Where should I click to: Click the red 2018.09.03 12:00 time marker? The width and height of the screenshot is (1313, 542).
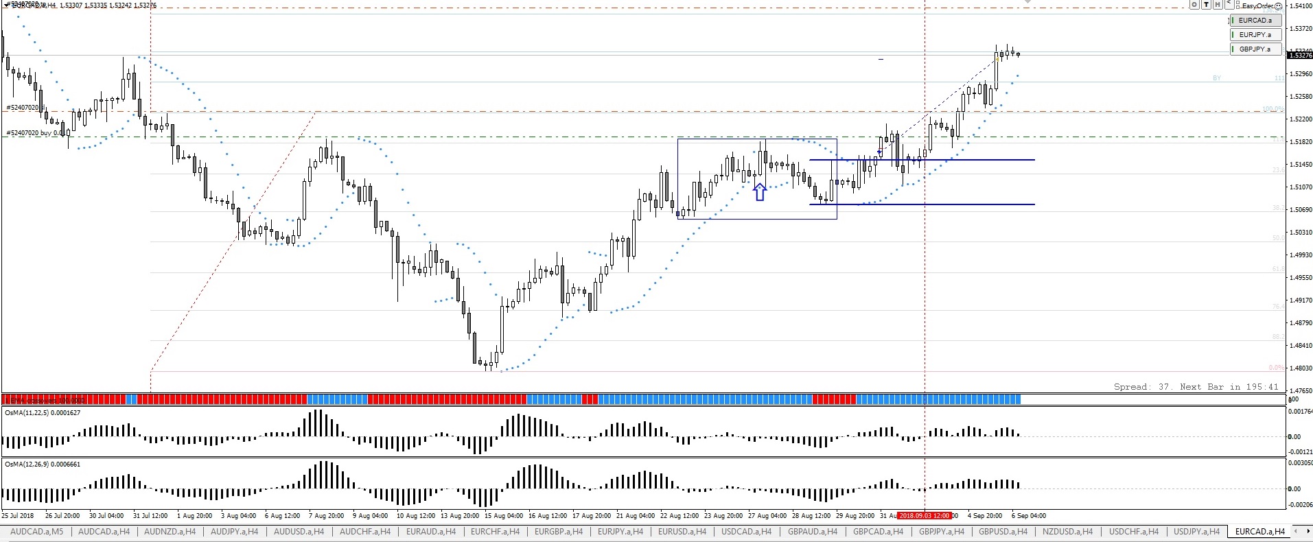click(925, 515)
